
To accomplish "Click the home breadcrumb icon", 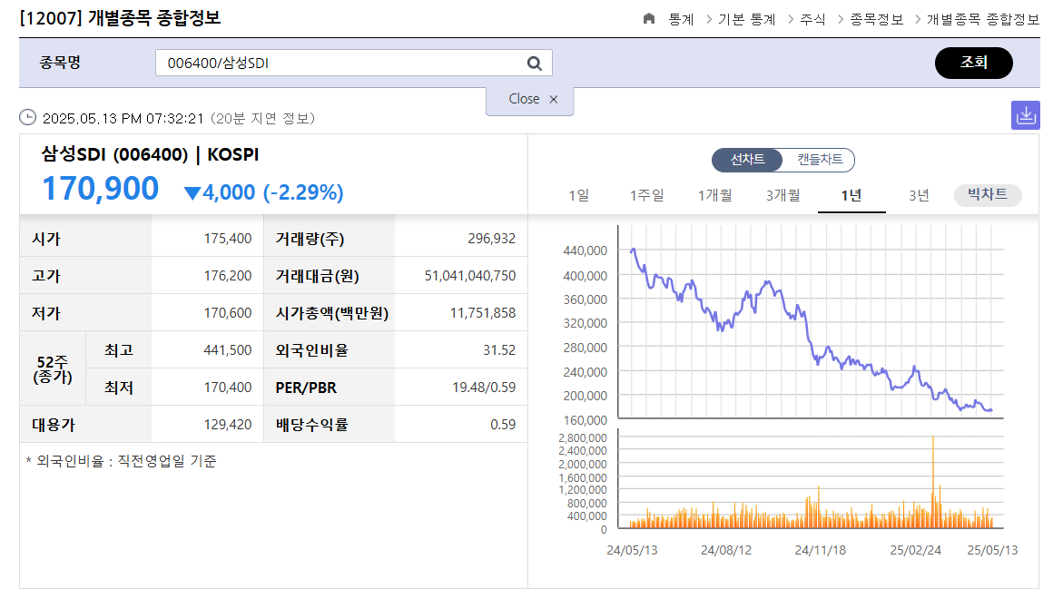I will coord(648,18).
